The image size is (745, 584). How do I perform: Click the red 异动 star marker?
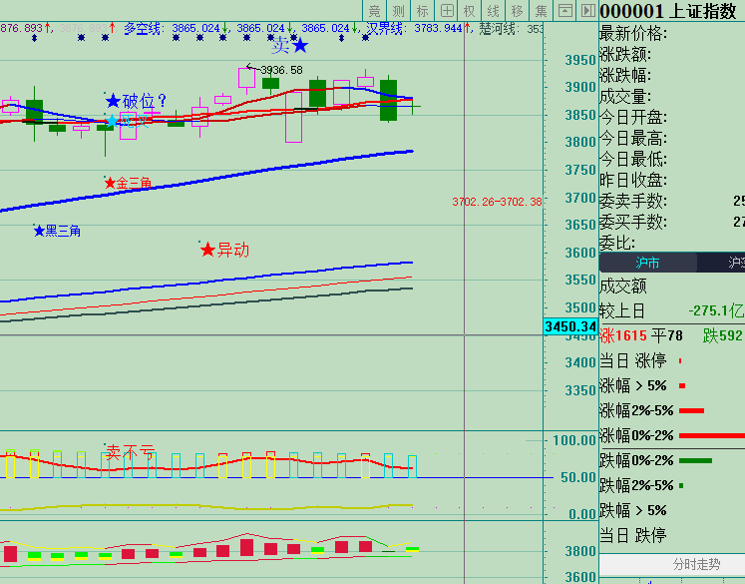pyautogui.click(x=224, y=250)
